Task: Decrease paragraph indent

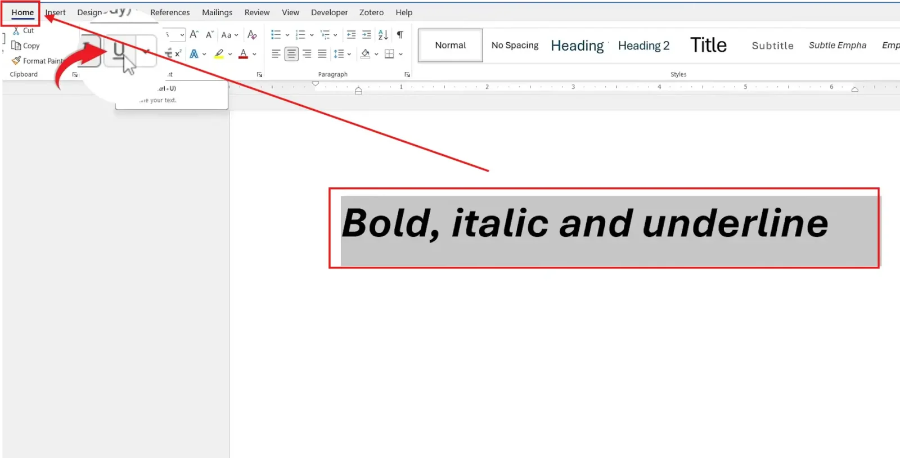Action: (x=351, y=35)
